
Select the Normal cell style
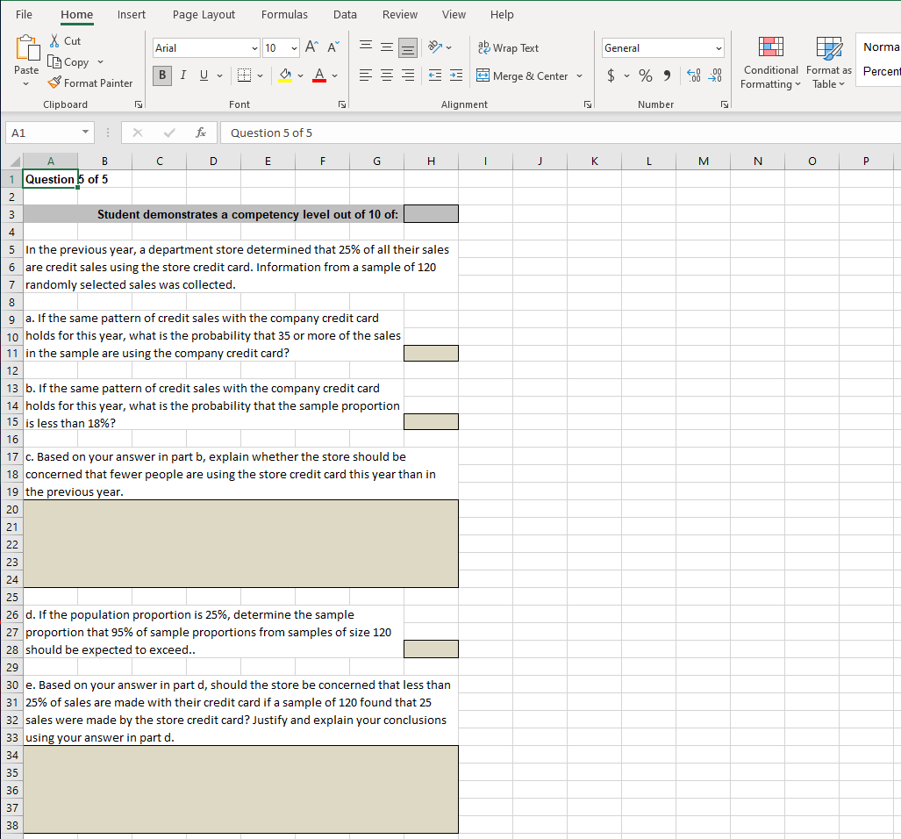click(x=881, y=47)
